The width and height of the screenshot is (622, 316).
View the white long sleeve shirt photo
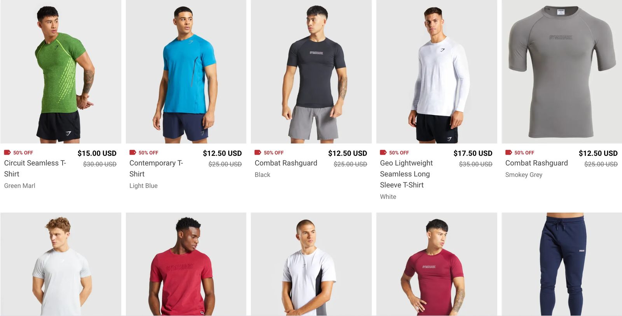(437, 72)
